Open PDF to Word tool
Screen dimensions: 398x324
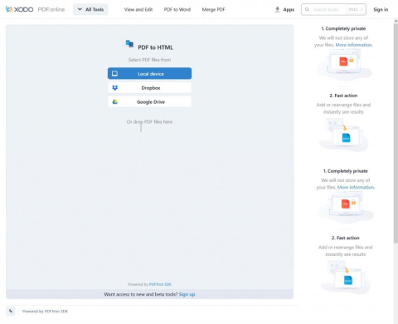click(x=177, y=9)
